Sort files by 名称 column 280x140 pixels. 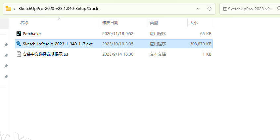(24, 23)
